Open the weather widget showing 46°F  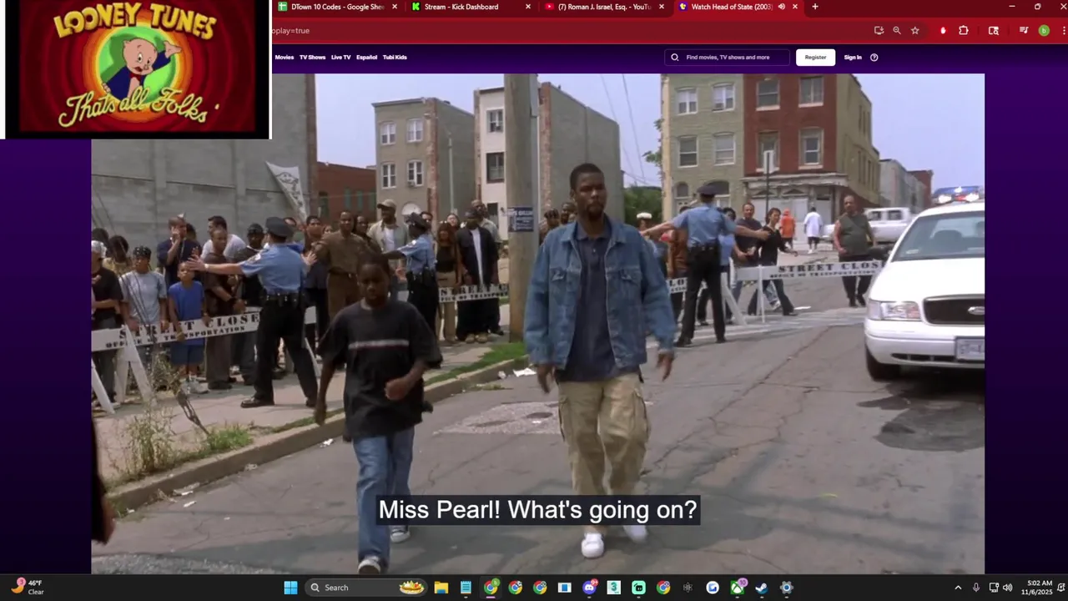coord(28,587)
